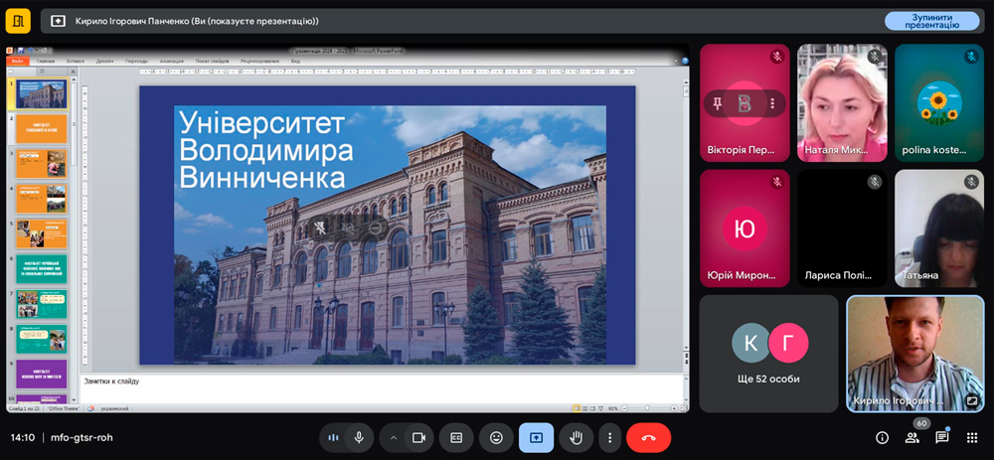Click the audio level indicator
Image resolution: width=994 pixels, height=460 pixels.
[x=333, y=437]
